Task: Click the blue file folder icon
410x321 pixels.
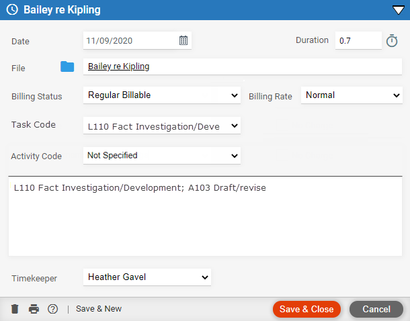Action: [67, 66]
